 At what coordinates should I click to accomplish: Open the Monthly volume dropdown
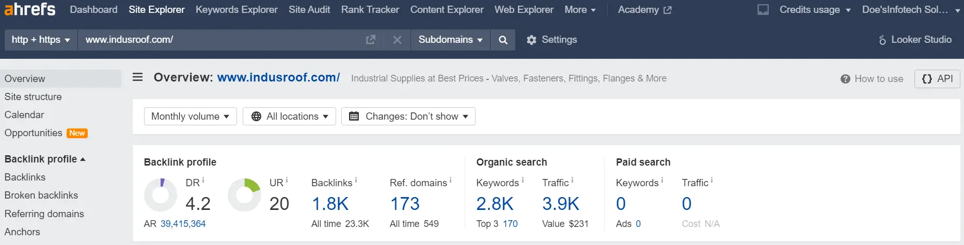(190, 116)
